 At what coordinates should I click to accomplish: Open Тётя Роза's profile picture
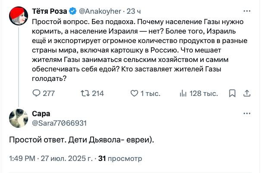(x=19, y=16)
